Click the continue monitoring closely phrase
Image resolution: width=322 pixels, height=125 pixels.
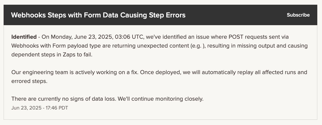167,99
